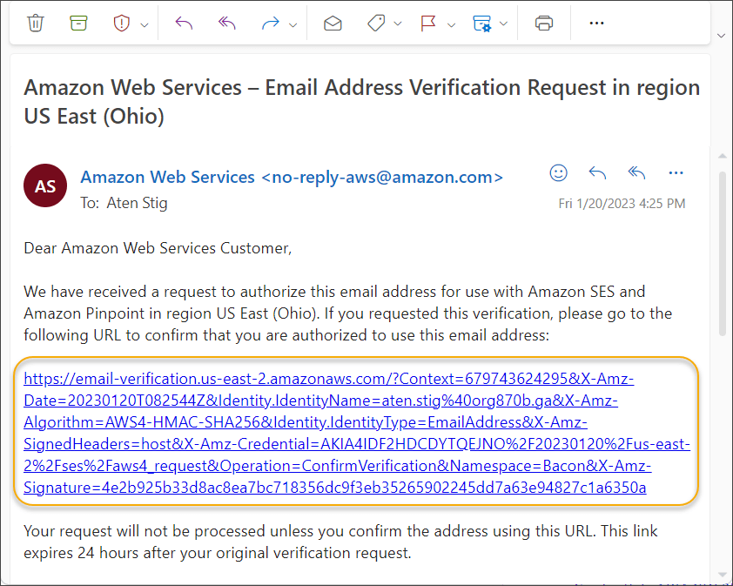Image resolution: width=733 pixels, height=586 pixels.
Task: Reply all with the double-arrow toolbar icon
Action: [x=226, y=24]
